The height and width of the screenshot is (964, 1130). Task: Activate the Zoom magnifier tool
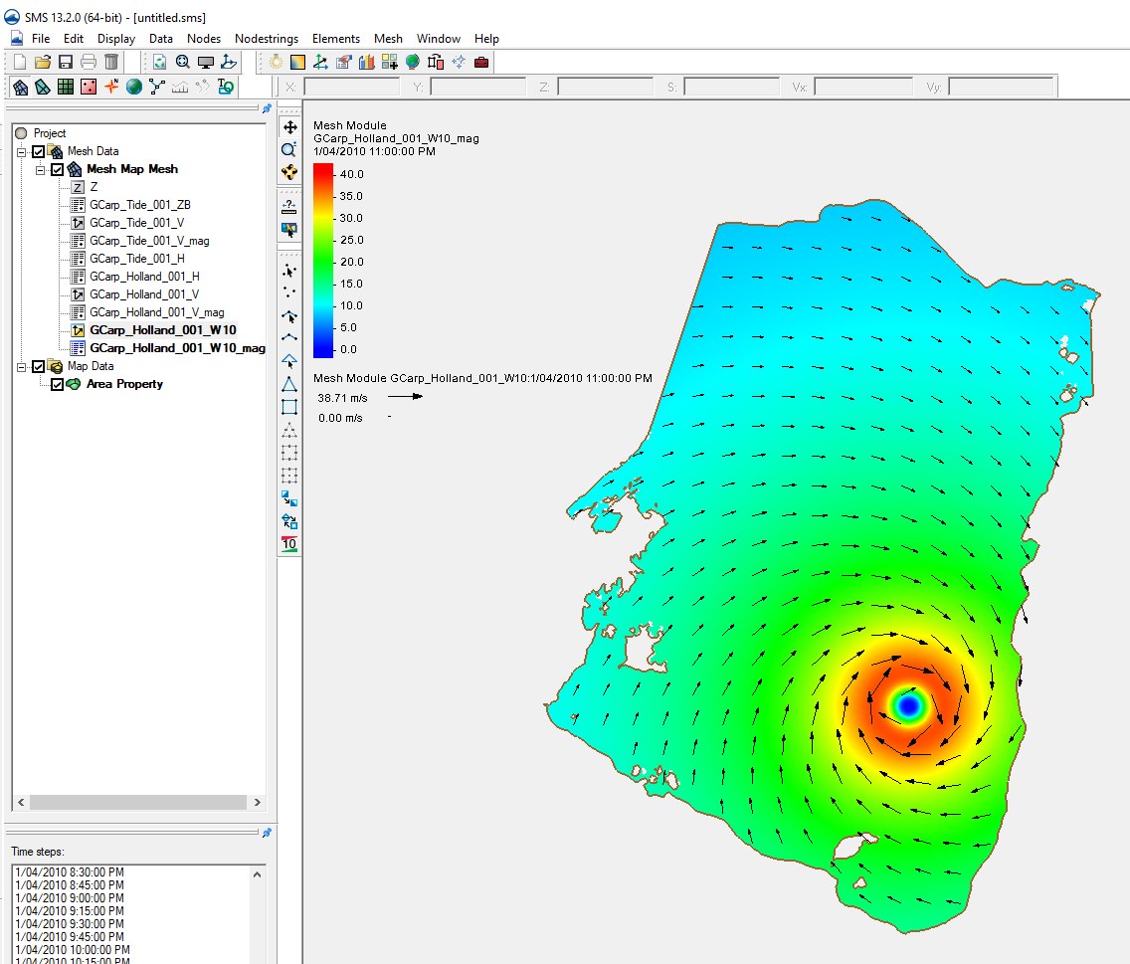pyautogui.click(x=289, y=149)
